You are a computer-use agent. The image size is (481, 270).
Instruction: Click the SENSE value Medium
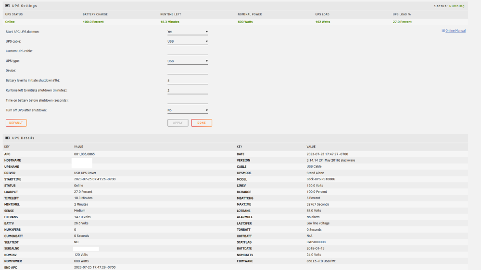(x=79, y=211)
